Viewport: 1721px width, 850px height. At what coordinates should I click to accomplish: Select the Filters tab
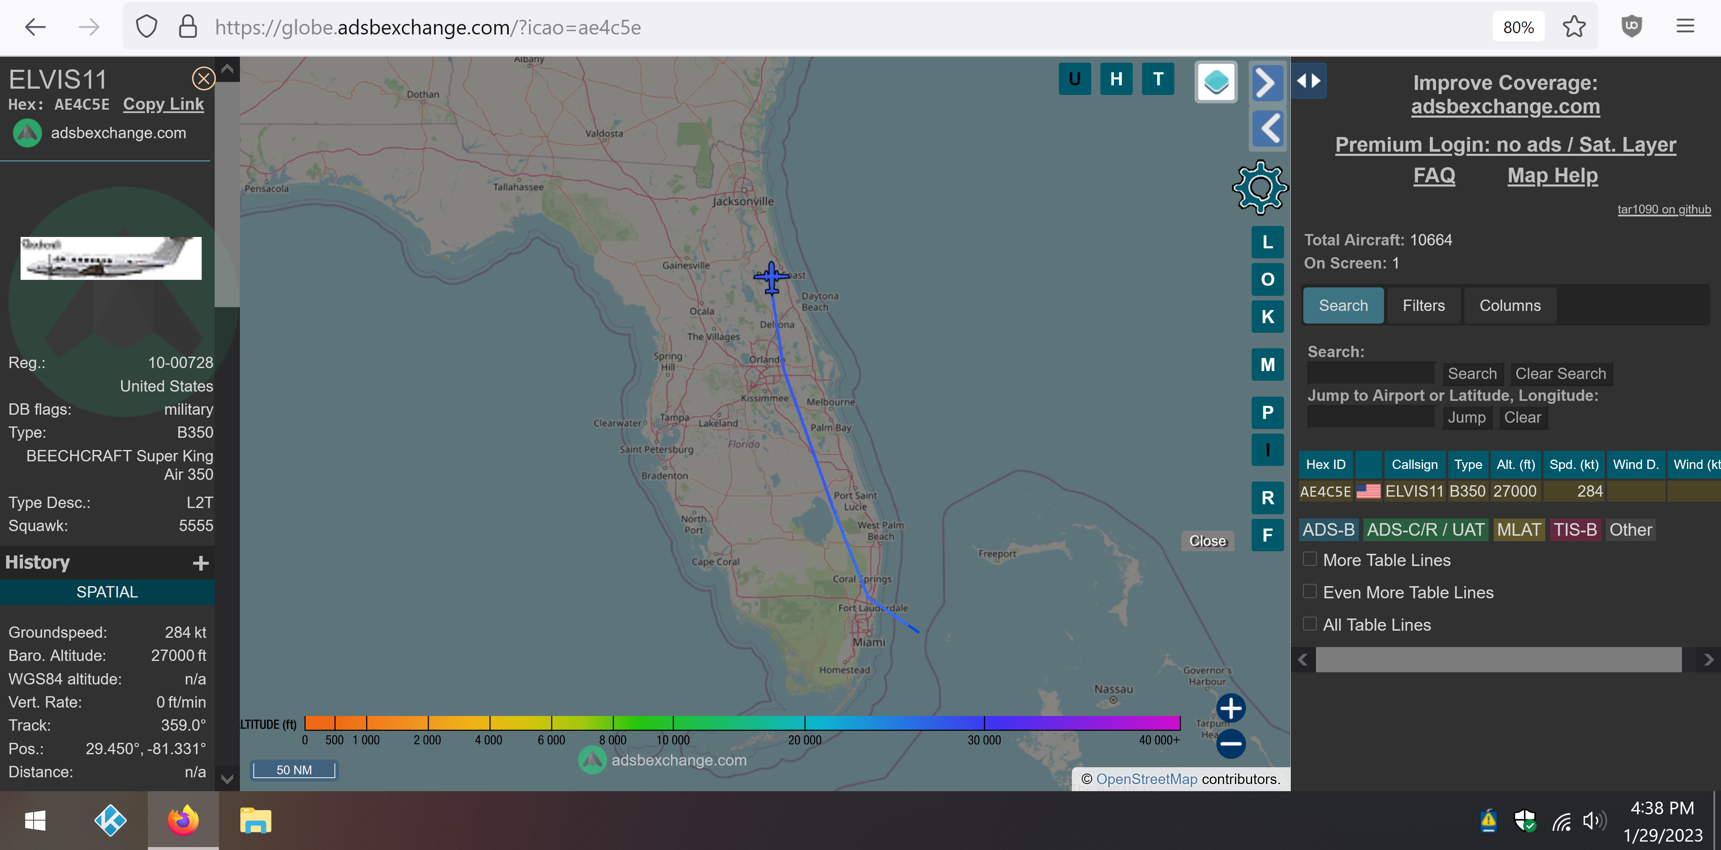click(1423, 305)
